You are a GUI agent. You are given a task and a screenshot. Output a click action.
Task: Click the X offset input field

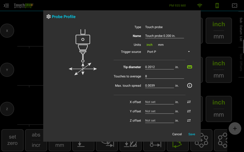click(x=159, y=102)
